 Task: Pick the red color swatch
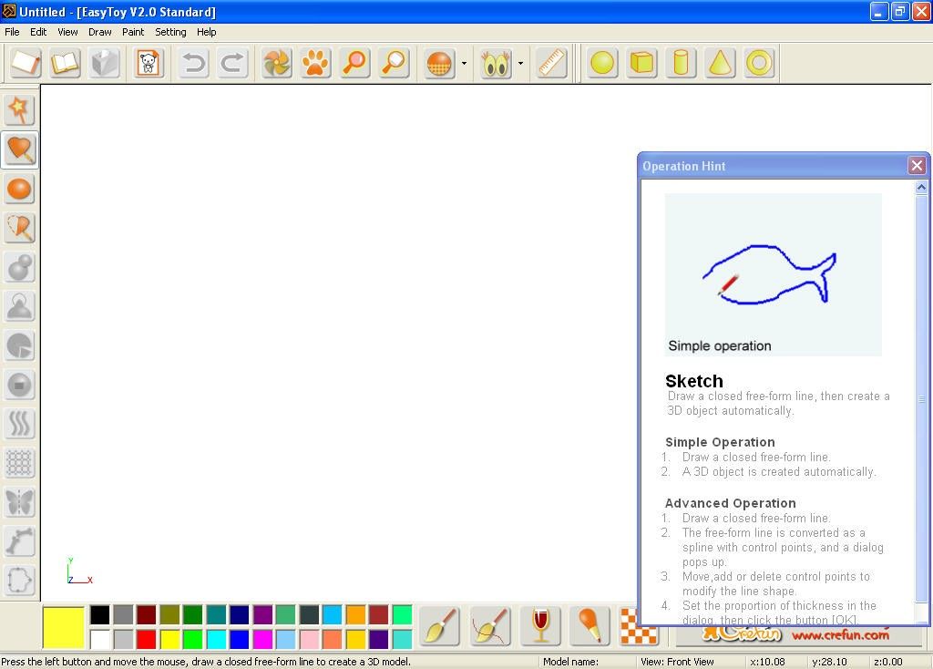[146, 639]
